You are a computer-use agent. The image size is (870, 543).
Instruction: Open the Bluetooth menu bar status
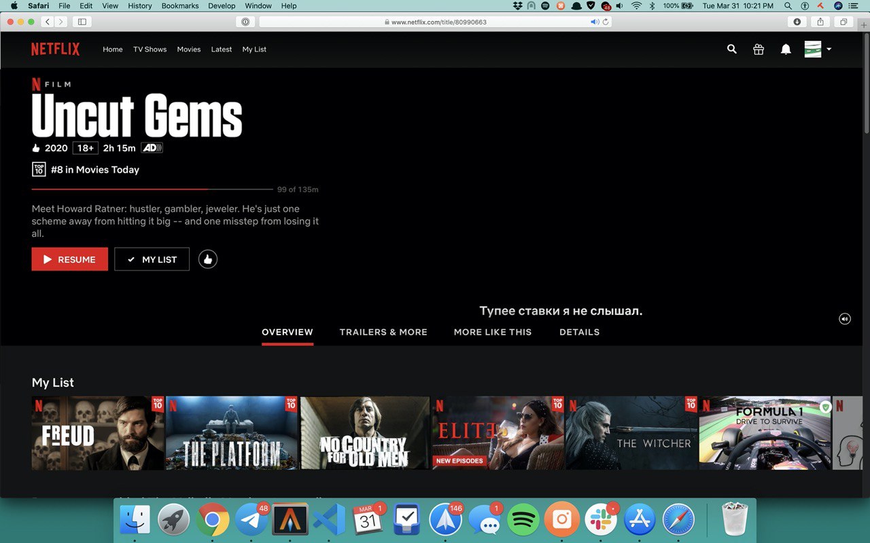[x=652, y=5]
